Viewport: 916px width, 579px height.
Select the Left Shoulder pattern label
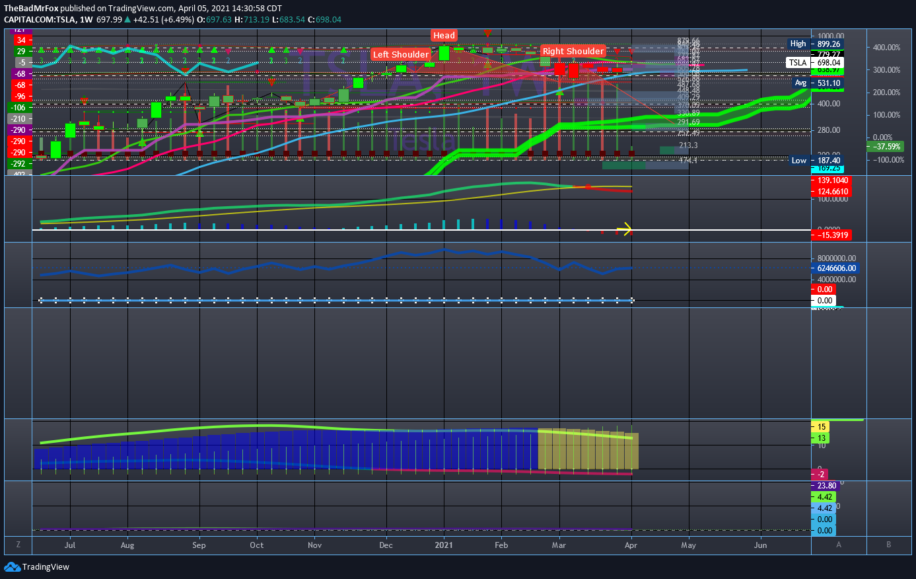(401, 54)
